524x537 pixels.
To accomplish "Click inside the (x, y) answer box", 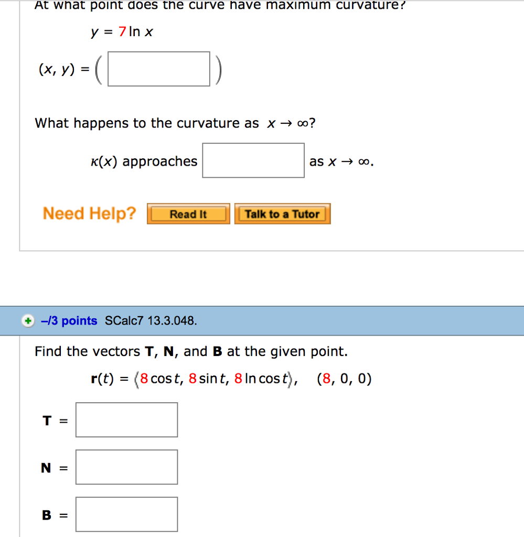I will 157,69.
